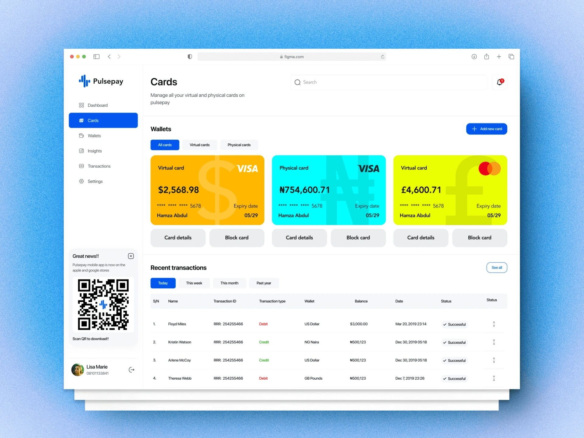The height and width of the screenshot is (438, 584).
Task: Open a new tab with plus icon
Action: pyautogui.click(x=499, y=57)
